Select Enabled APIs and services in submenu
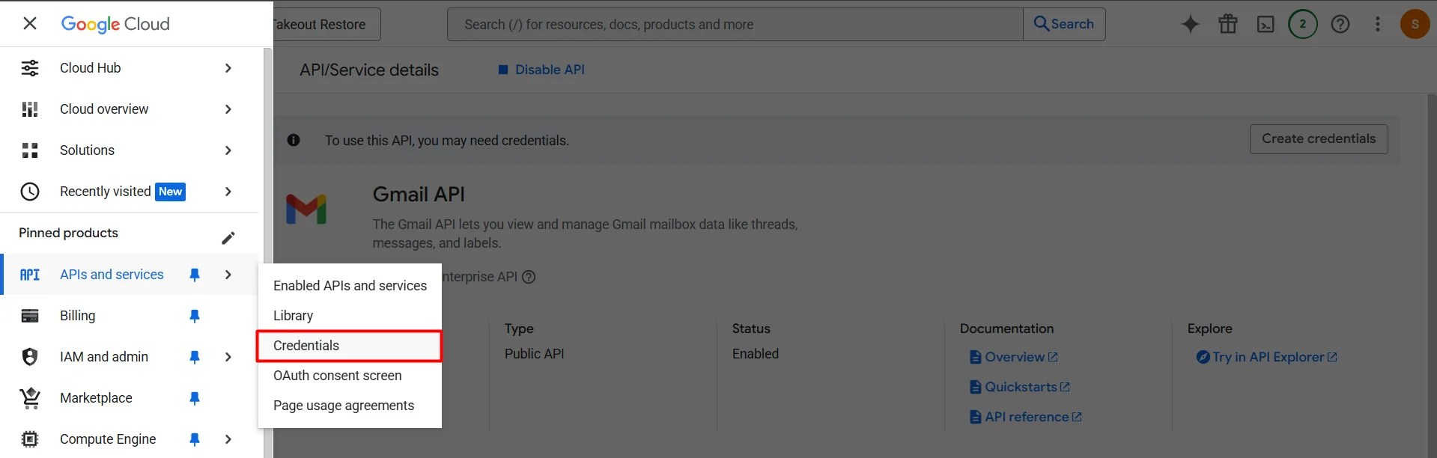 350,286
